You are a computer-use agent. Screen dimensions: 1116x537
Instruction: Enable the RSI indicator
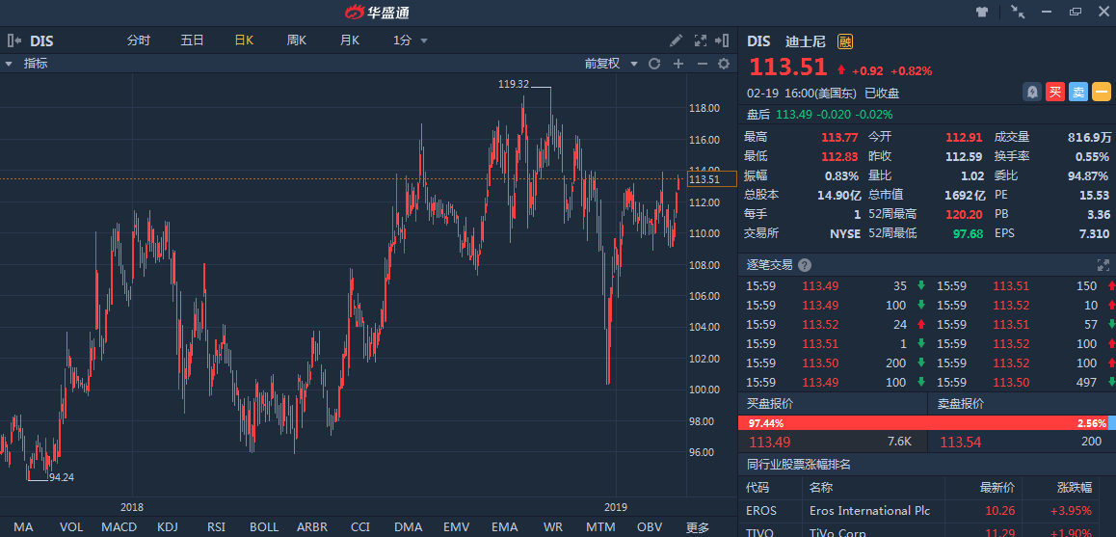[216, 527]
